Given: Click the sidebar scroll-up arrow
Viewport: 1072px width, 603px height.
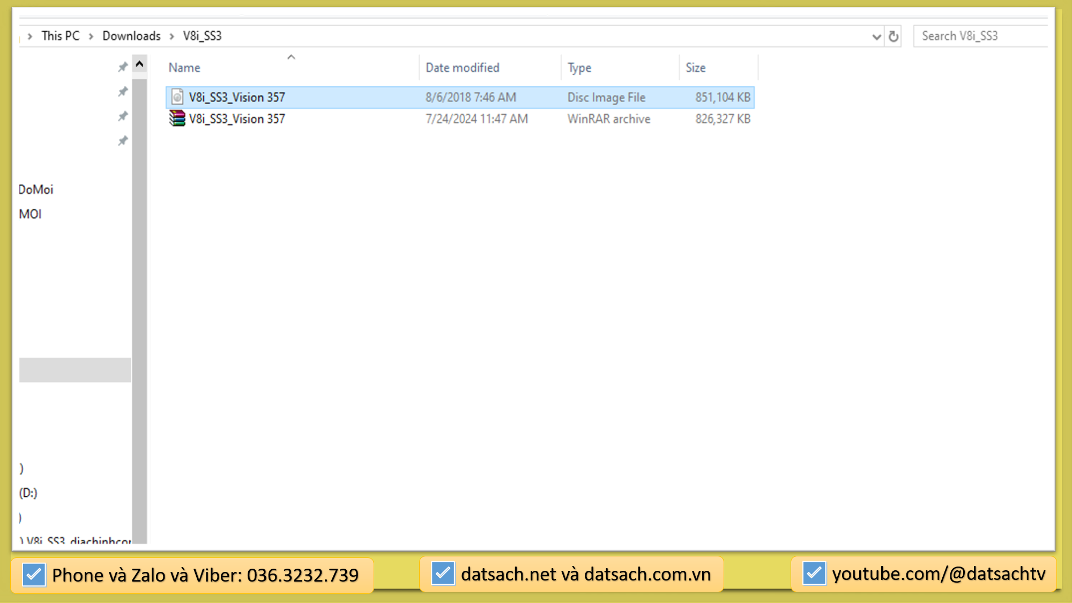Looking at the screenshot, I should (x=140, y=64).
